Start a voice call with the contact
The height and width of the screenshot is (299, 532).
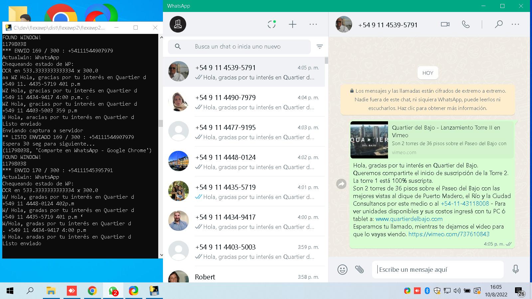pos(466,24)
